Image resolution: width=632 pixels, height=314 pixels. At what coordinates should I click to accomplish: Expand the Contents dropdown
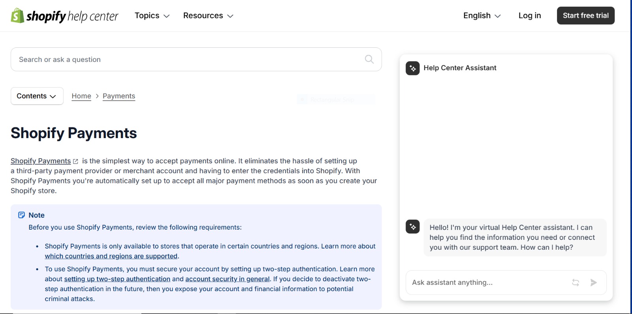point(37,96)
